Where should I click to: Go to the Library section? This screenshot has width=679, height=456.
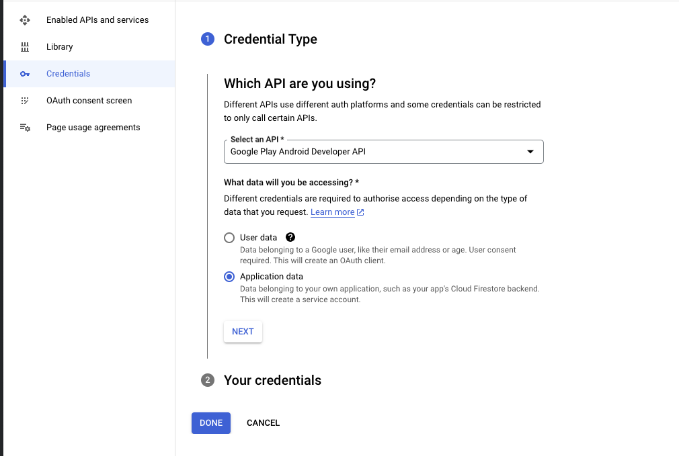pyautogui.click(x=89, y=47)
